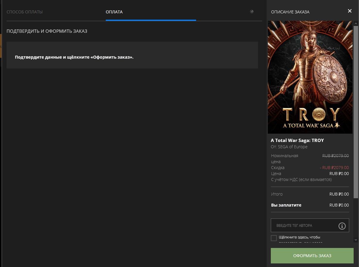Click the order panel scrollbar down arrow
The height and width of the screenshot is (267, 359).
pos(356,240)
